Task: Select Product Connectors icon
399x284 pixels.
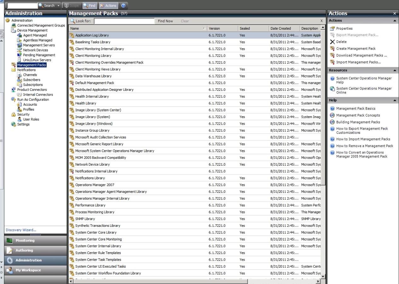Action: [14, 90]
